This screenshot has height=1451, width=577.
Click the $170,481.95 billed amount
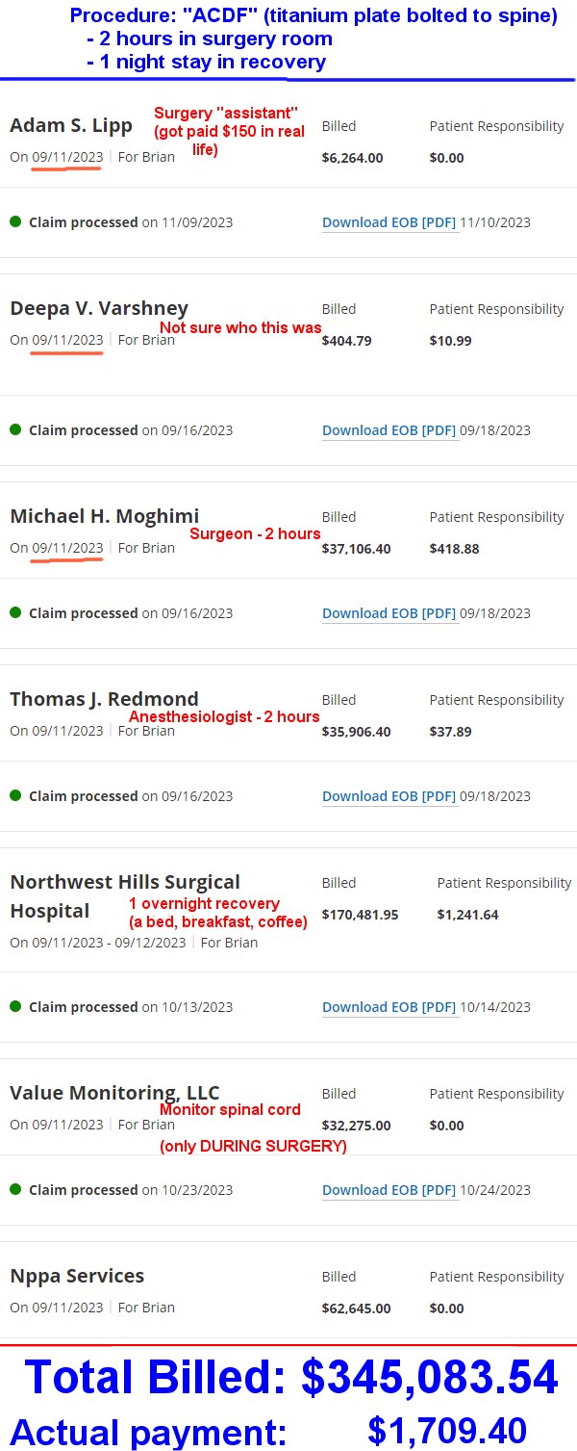point(360,915)
